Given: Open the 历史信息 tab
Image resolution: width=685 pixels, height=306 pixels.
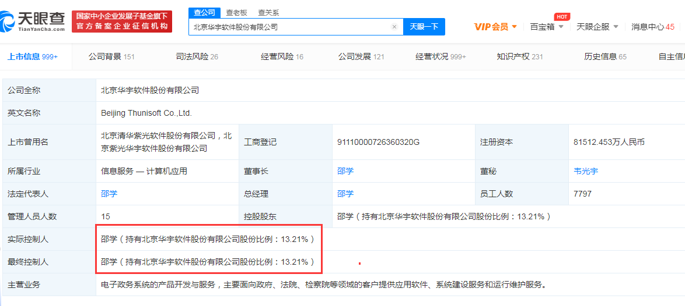Looking at the screenshot, I should 605,56.
